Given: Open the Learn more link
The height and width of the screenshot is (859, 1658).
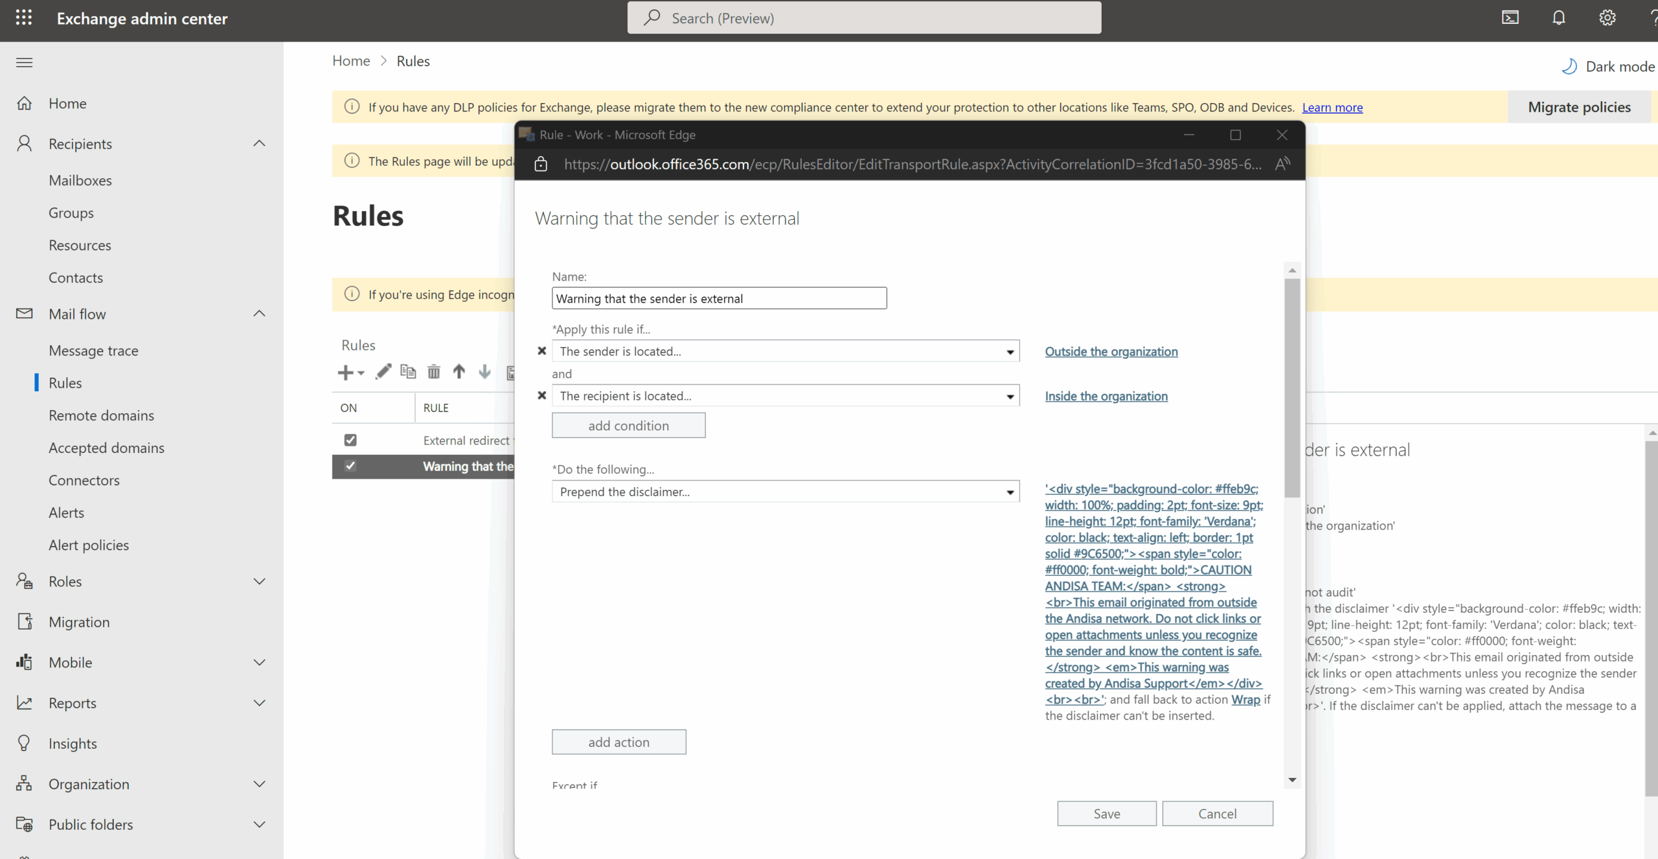Looking at the screenshot, I should 1332,107.
